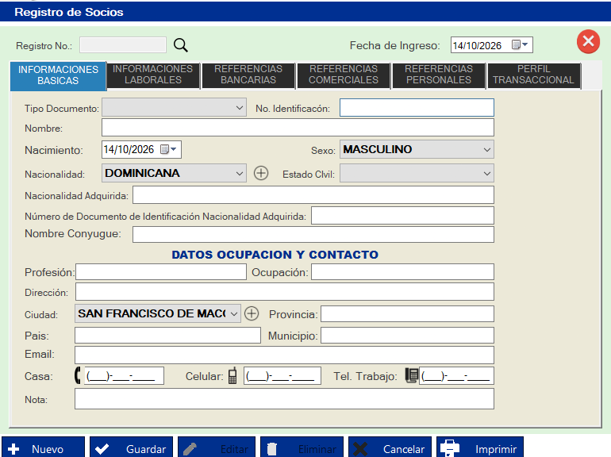Add new nationality with plus icon
This screenshot has width=611, height=457.
click(x=261, y=173)
